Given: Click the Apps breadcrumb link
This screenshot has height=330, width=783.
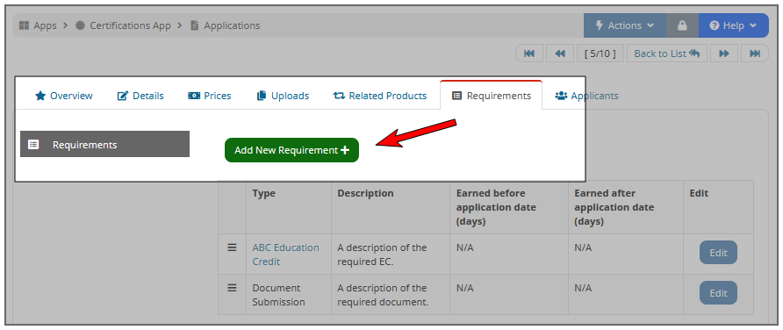Looking at the screenshot, I should 38,25.
